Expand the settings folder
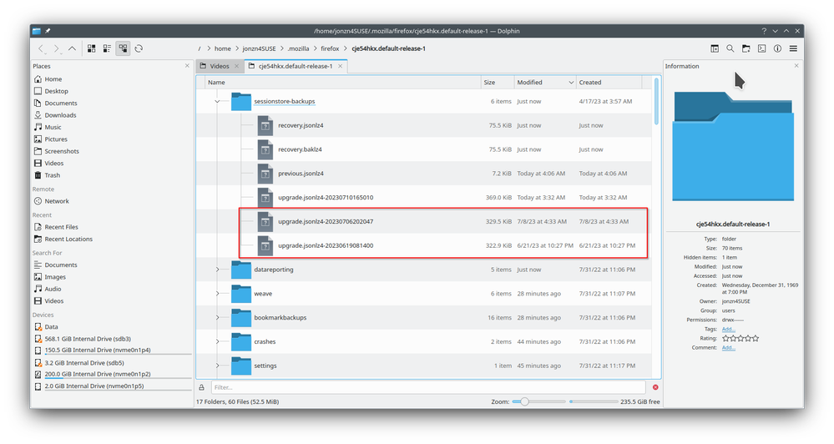The image size is (834, 444). [217, 366]
